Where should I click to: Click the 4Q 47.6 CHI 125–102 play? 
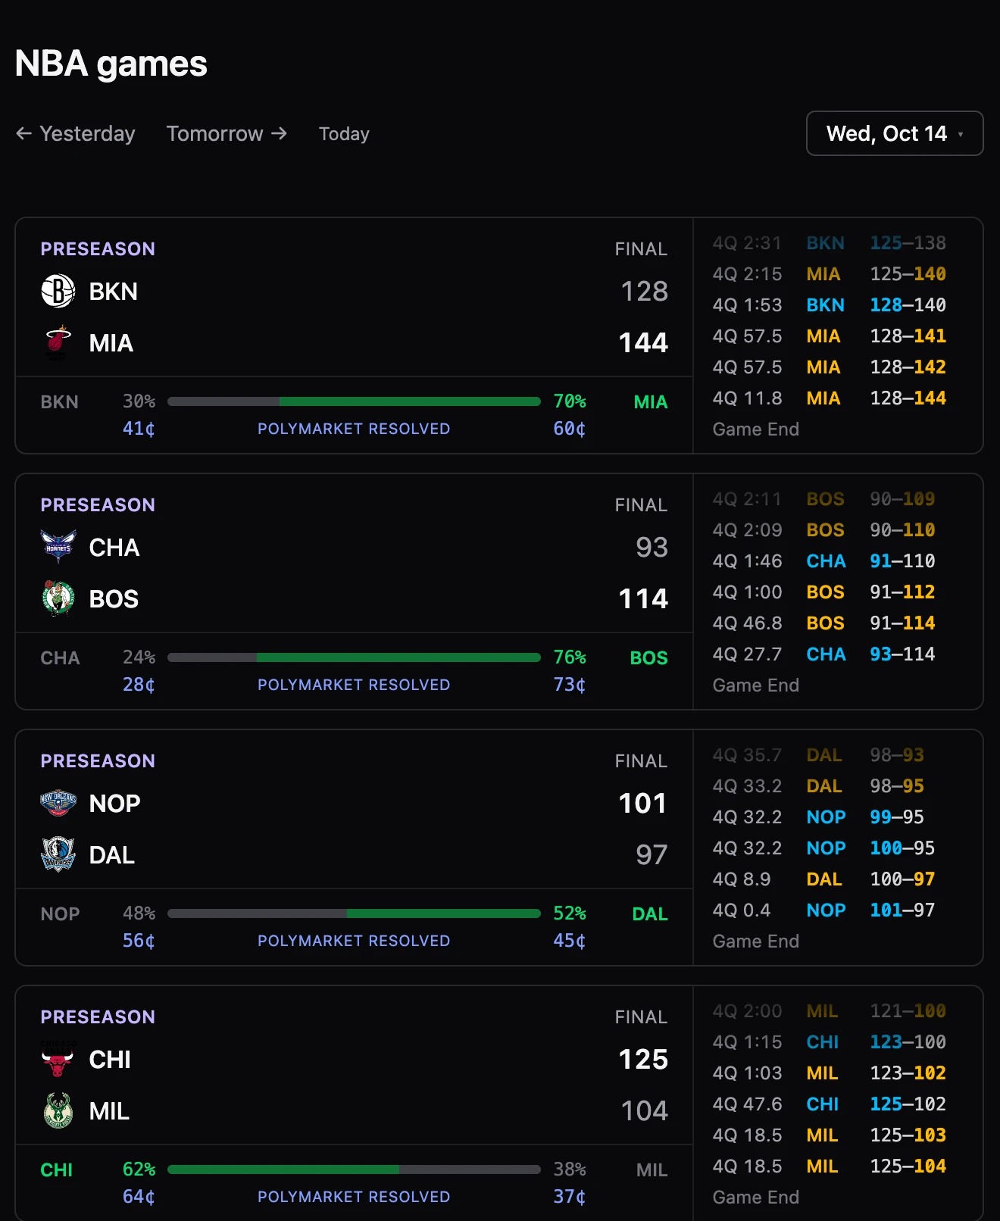coord(830,1104)
